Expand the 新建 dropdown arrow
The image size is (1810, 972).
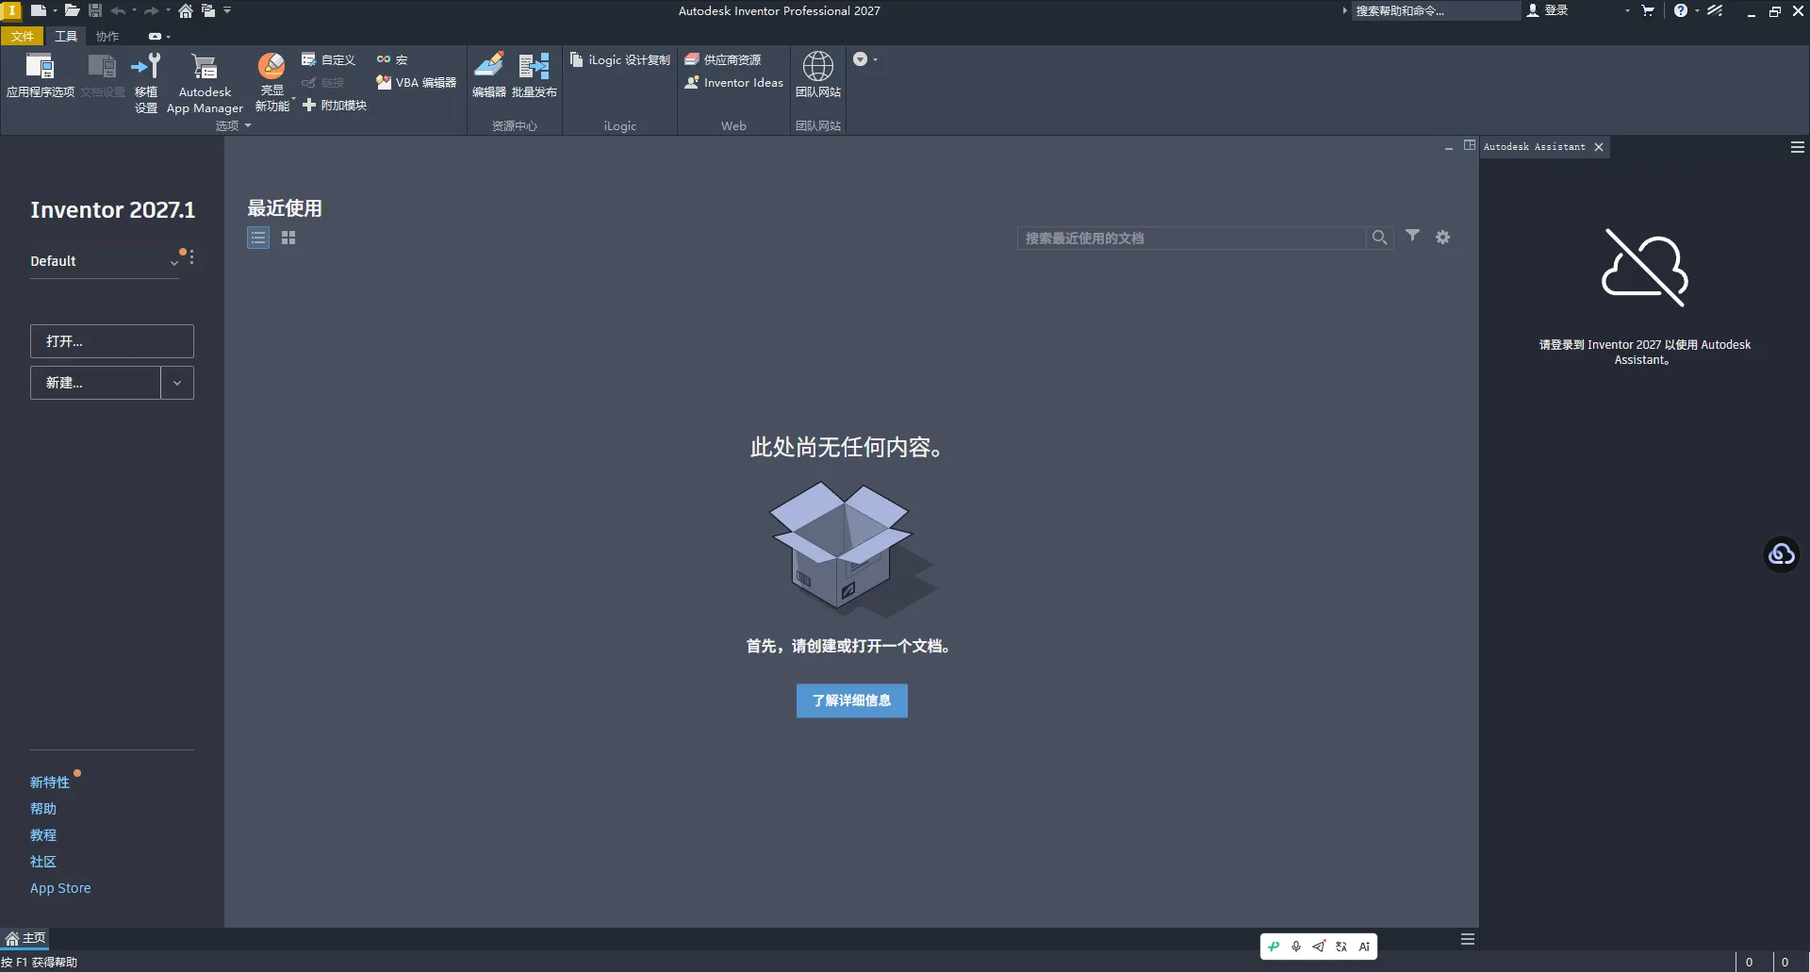177,383
